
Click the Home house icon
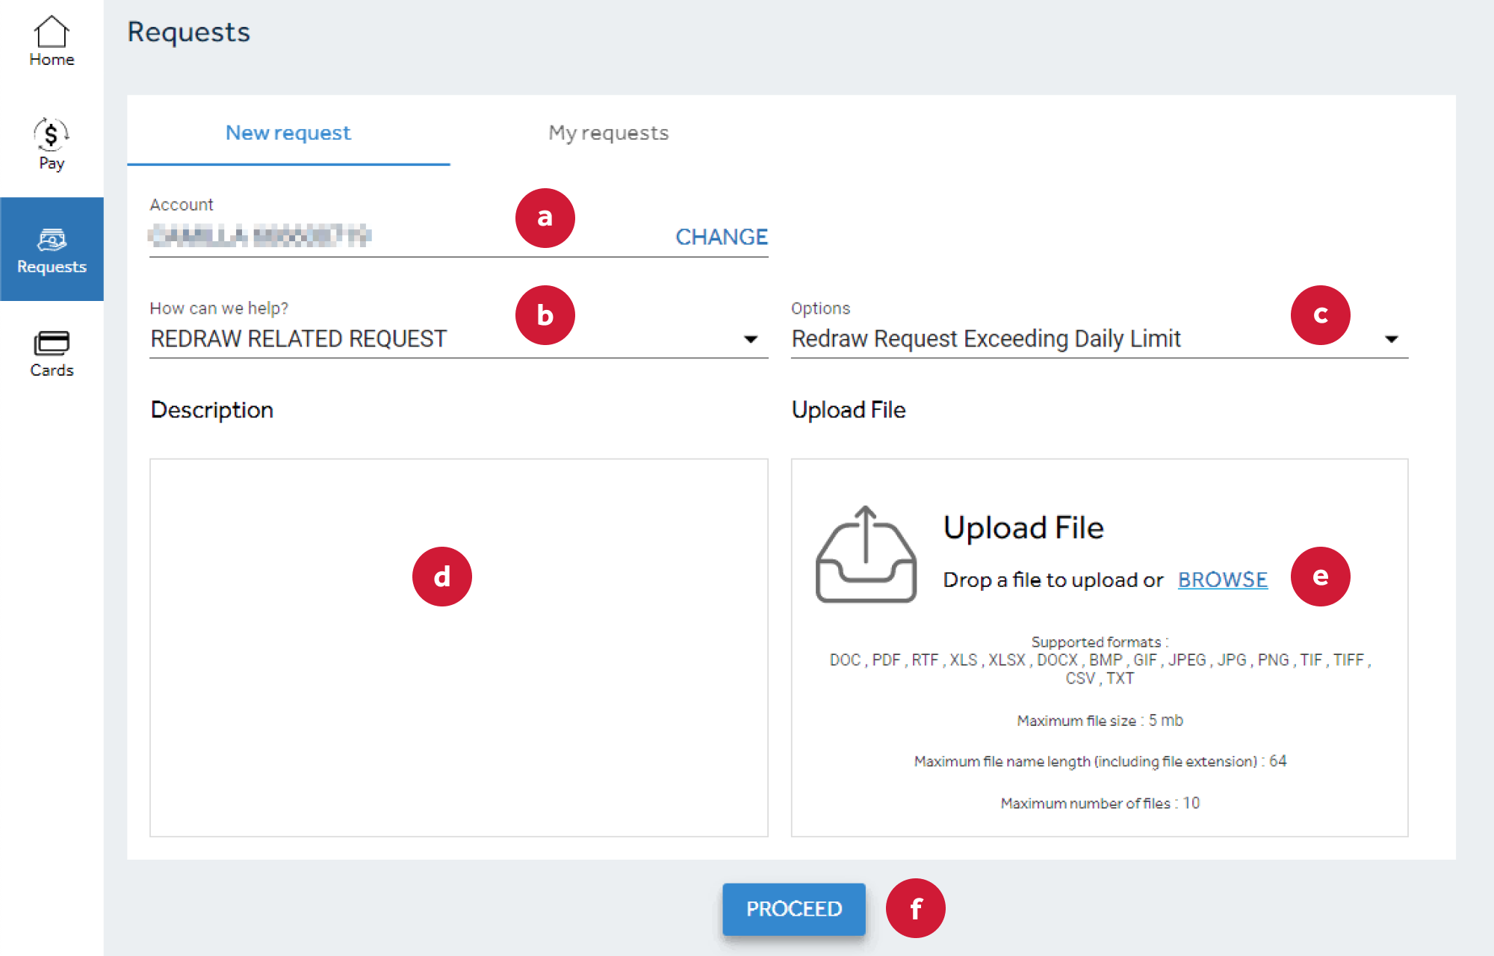(x=52, y=32)
